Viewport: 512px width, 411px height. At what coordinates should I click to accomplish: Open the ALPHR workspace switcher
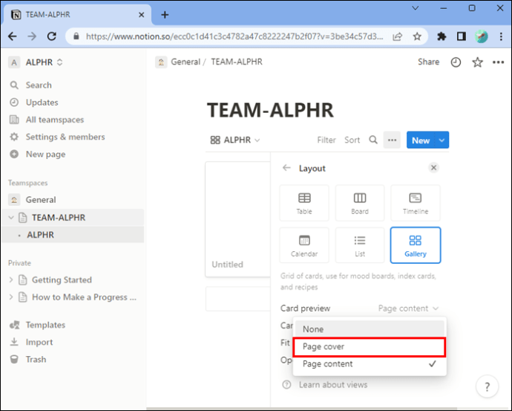pos(36,62)
